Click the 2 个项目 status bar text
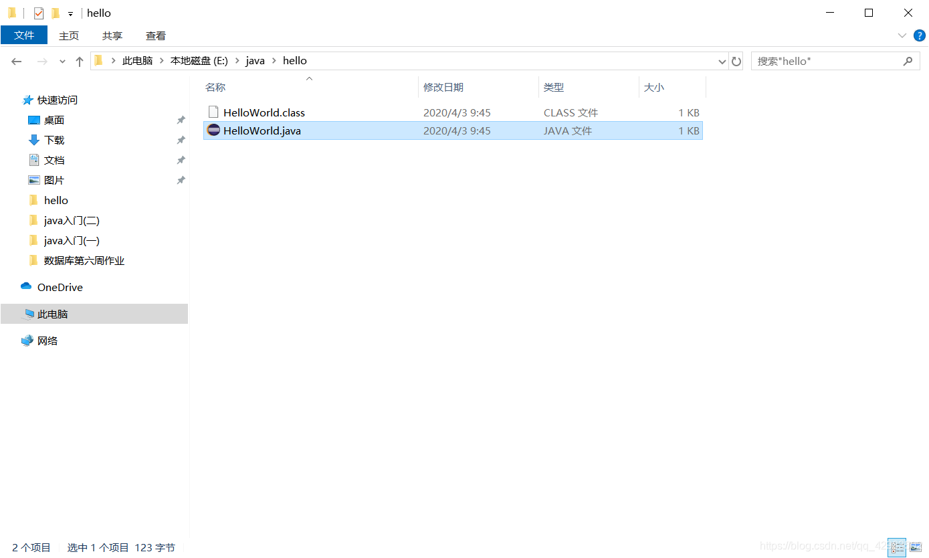929x558 pixels. point(31,547)
